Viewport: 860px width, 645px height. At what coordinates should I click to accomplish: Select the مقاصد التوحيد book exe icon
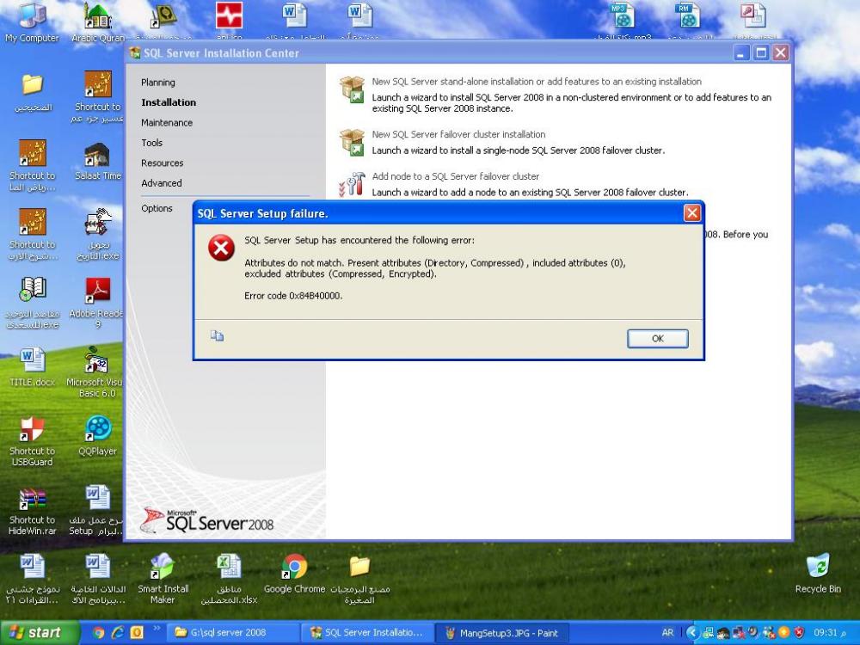[33, 303]
